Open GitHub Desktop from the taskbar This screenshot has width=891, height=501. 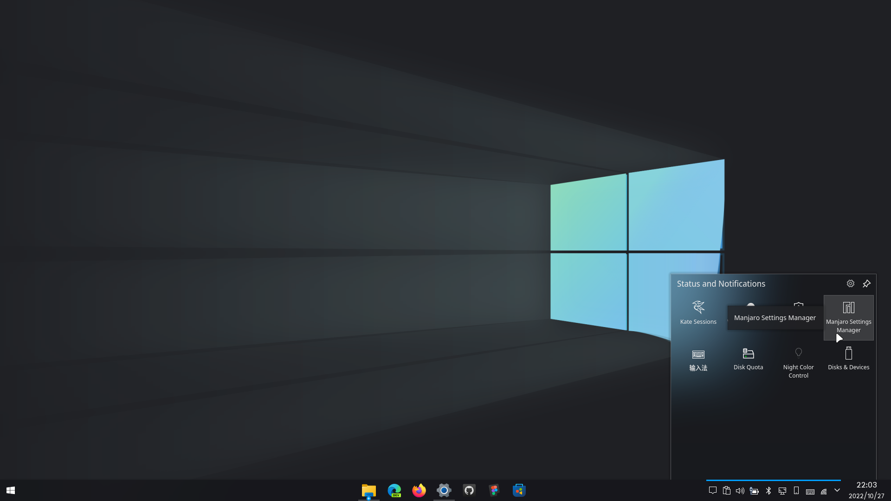tap(469, 490)
